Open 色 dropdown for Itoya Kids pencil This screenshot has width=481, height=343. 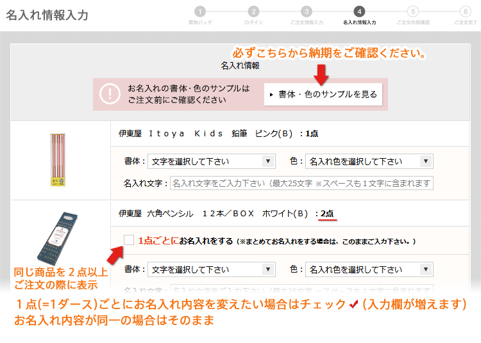pyautogui.click(x=369, y=161)
